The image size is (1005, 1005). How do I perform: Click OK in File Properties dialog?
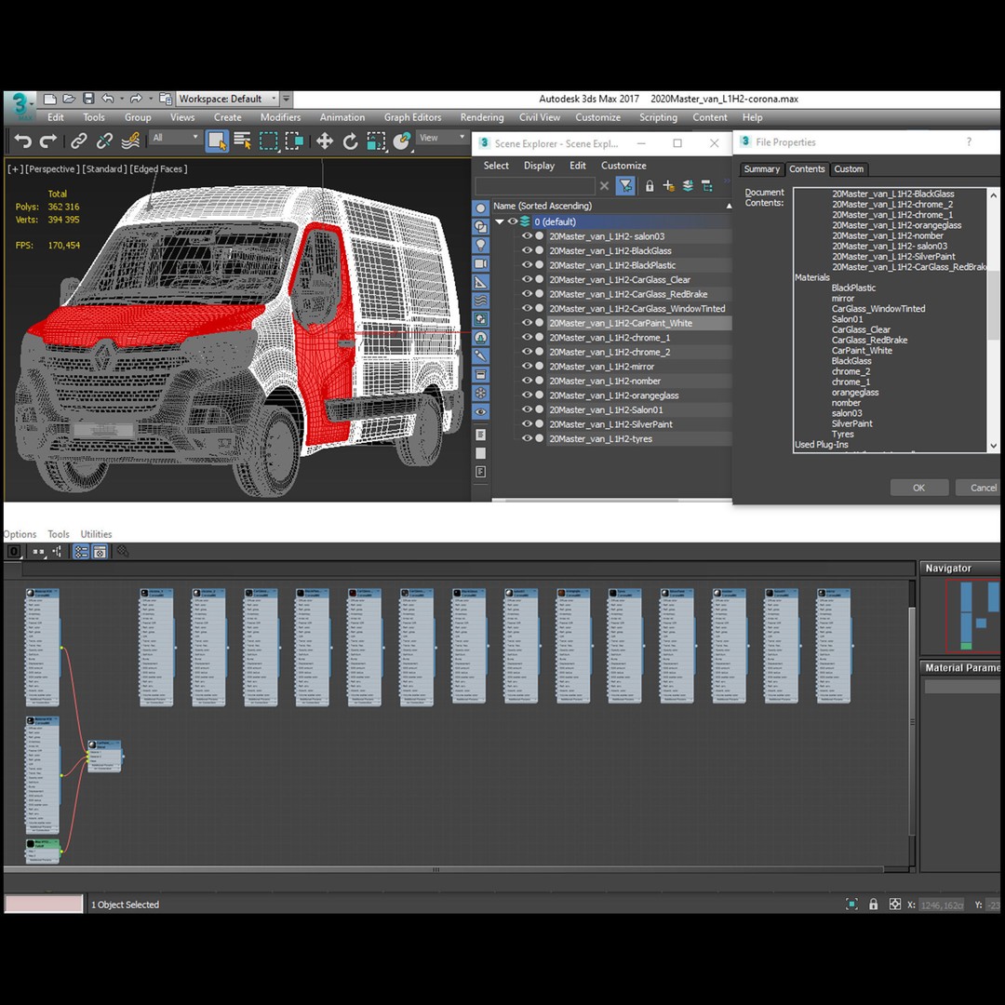click(918, 487)
